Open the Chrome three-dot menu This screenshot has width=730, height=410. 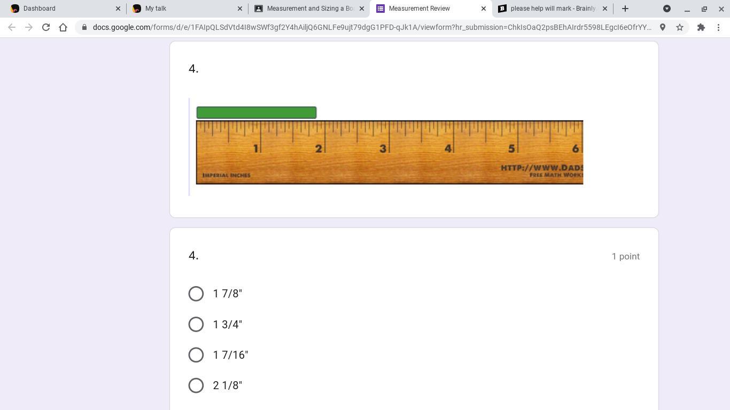tap(719, 27)
